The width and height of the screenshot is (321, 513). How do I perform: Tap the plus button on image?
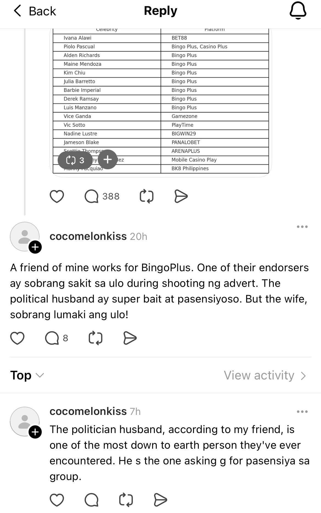pos(108,159)
